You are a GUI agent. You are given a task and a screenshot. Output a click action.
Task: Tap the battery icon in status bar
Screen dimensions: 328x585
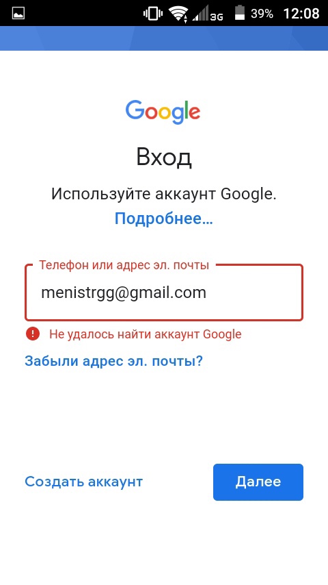(240, 14)
